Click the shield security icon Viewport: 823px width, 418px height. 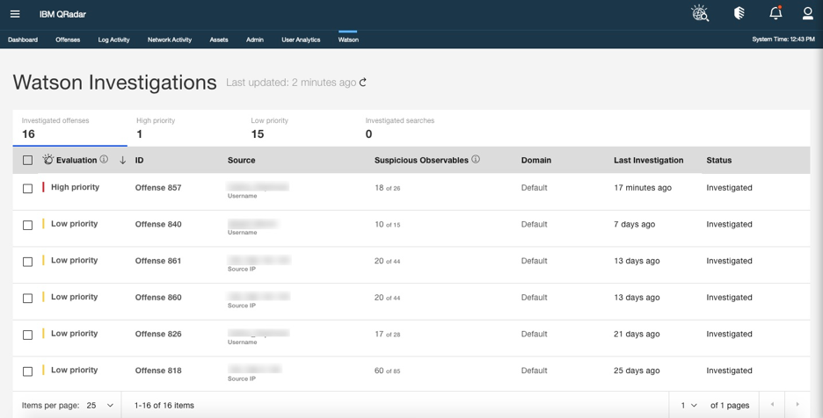point(739,13)
